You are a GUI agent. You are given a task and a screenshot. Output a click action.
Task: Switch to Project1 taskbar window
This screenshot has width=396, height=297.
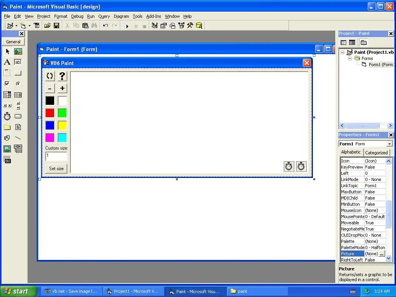(x=133, y=292)
